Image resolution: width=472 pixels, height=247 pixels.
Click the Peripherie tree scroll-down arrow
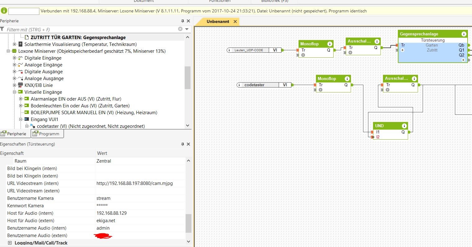tap(187, 126)
